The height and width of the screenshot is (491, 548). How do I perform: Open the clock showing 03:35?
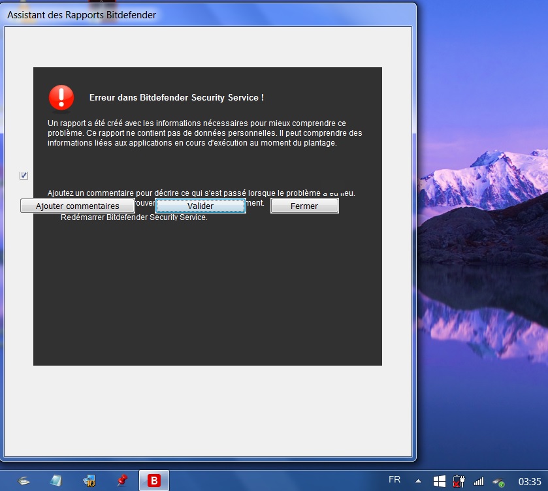[x=530, y=482]
